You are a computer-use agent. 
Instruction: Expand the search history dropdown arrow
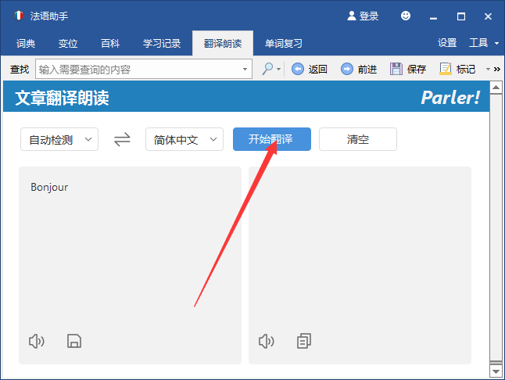point(245,69)
